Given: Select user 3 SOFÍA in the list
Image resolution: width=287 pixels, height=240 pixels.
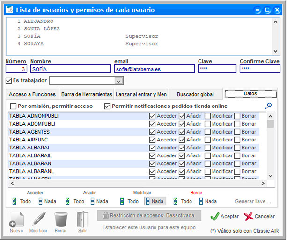Looking at the screenshot, I should click(139, 36).
